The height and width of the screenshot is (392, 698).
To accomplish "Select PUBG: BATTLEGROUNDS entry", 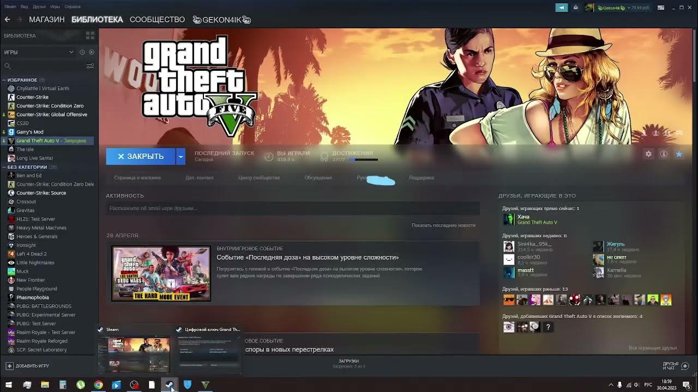I will point(44,306).
